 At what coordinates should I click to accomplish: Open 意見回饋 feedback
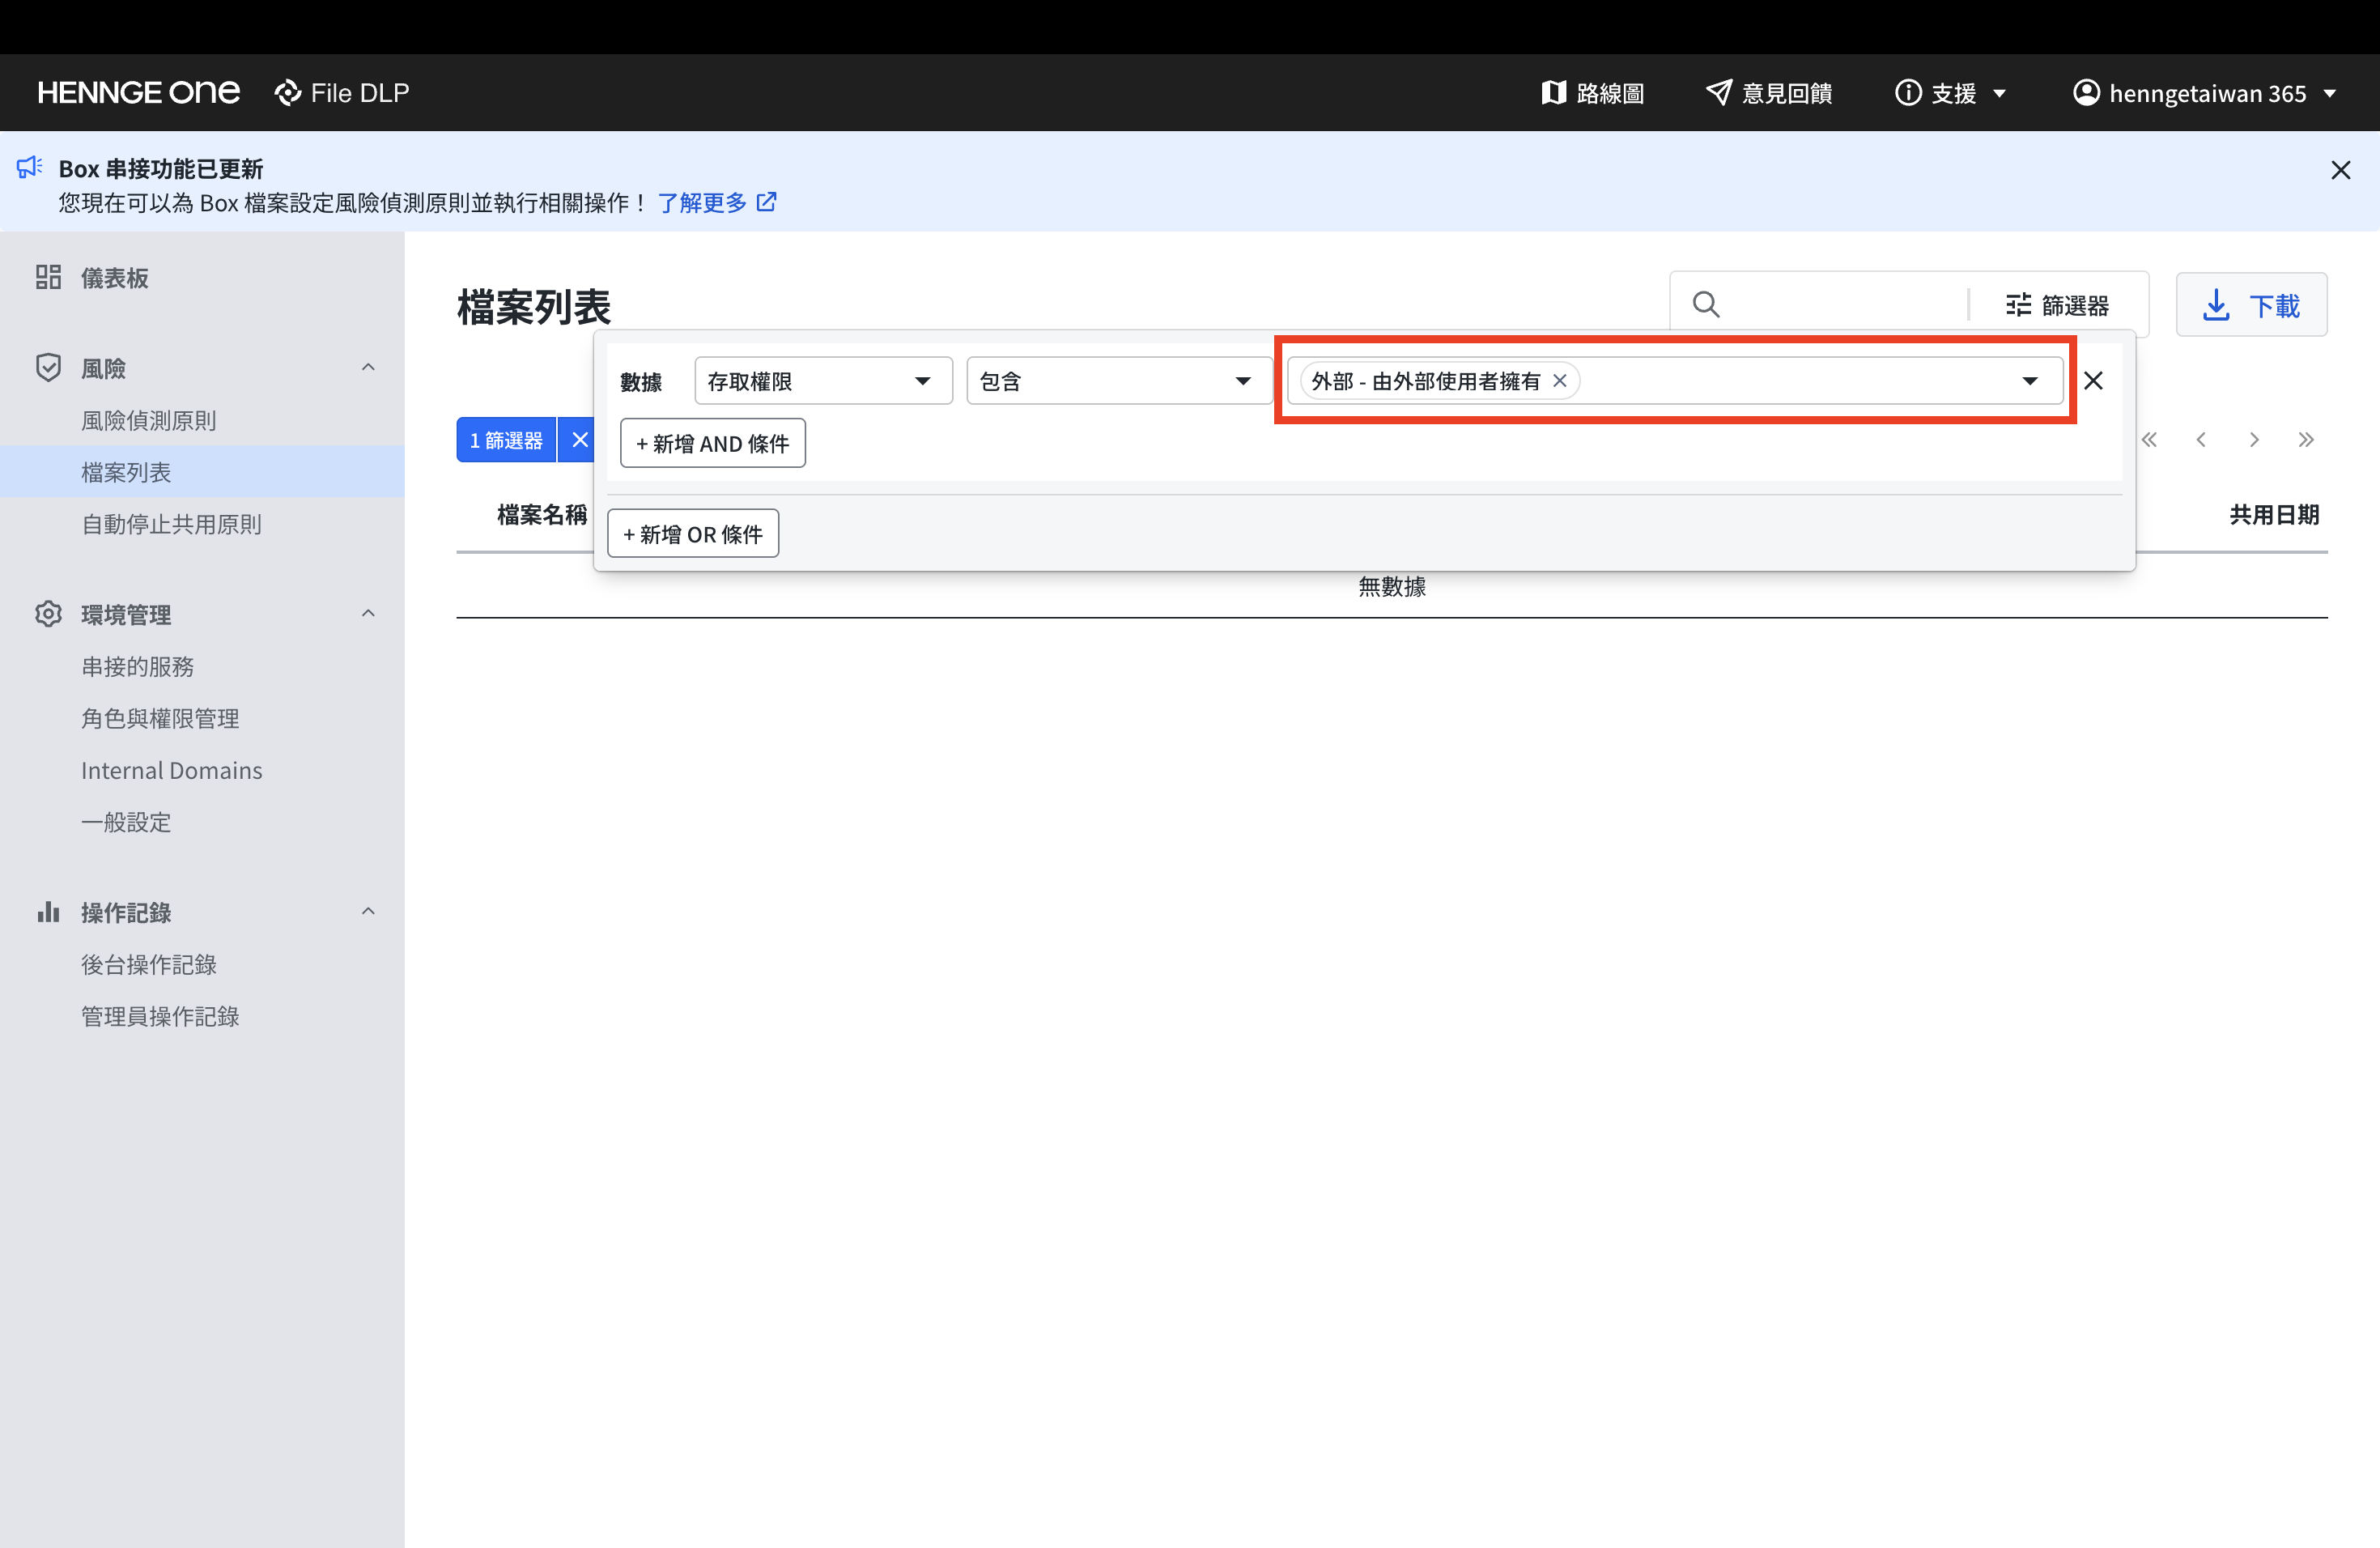1768,93
